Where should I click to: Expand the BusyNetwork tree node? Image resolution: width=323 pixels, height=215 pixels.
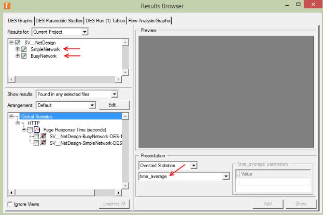[x=18, y=56]
